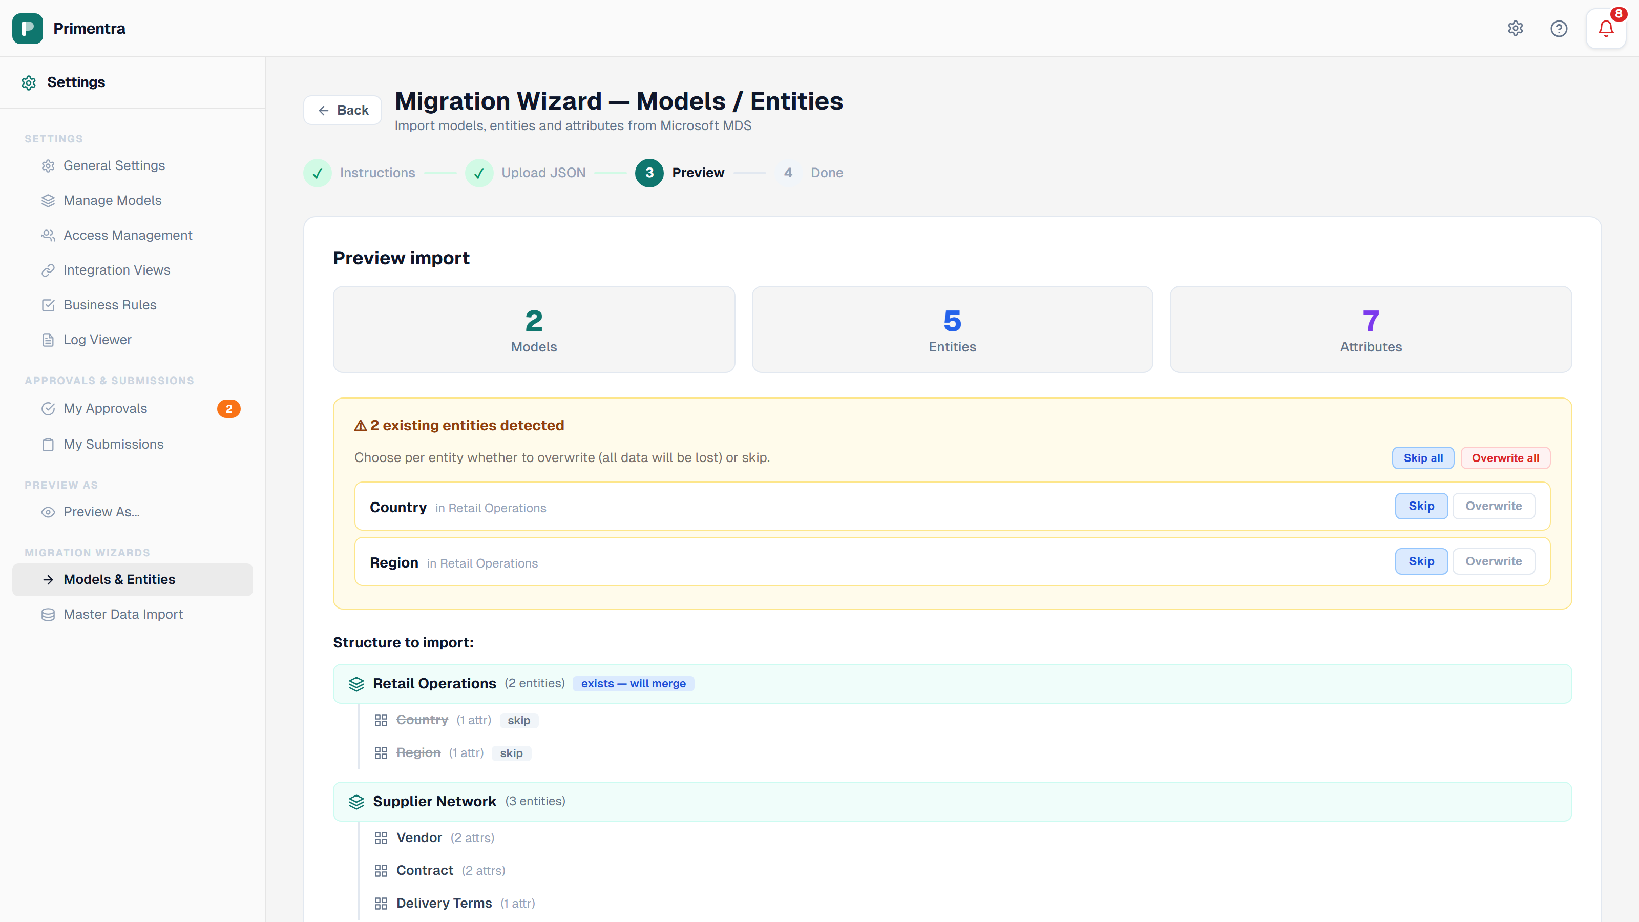Click the Supplier Network model layers icon

tap(356, 802)
